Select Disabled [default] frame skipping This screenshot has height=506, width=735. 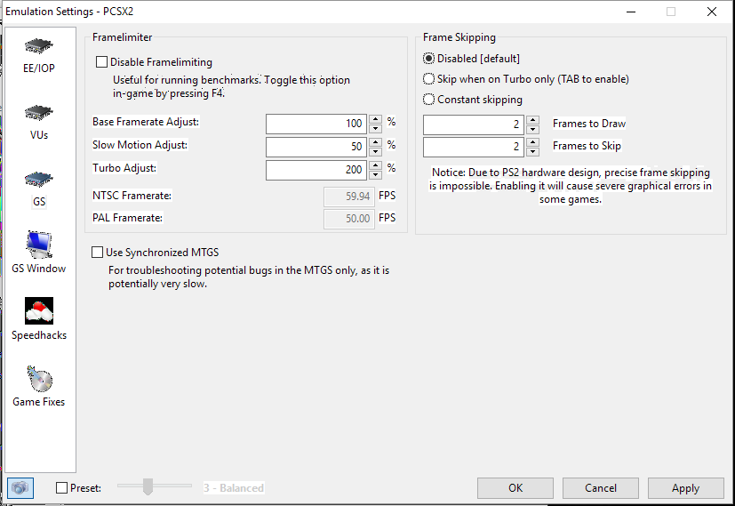click(x=428, y=59)
